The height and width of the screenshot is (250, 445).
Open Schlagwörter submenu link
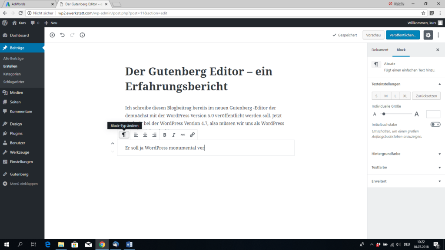pos(13,82)
